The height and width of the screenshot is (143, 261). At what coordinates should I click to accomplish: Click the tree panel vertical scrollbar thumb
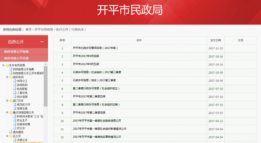(46, 86)
